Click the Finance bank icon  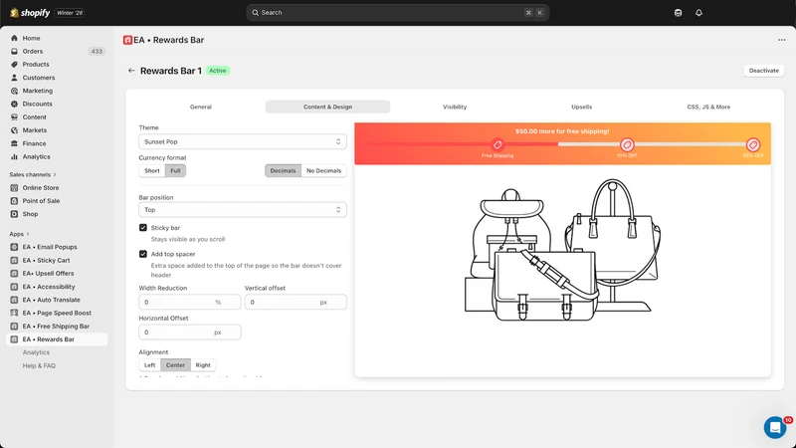point(14,143)
